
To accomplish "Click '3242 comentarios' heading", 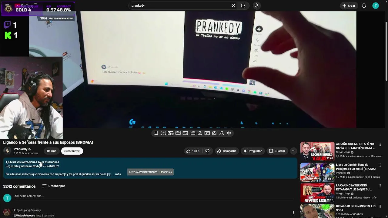I will pos(19,186).
